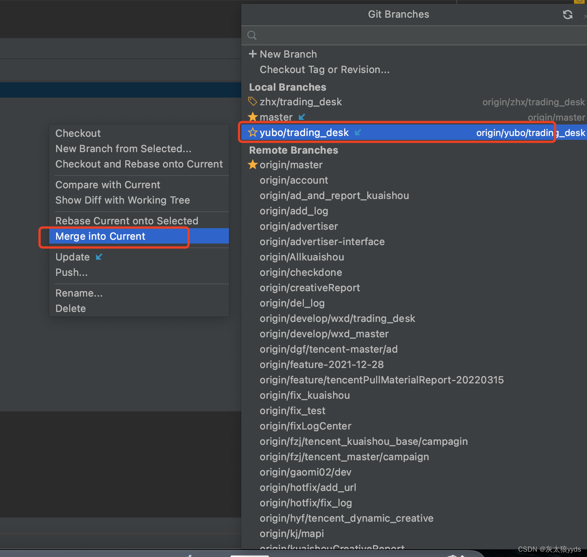The height and width of the screenshot is (557, 587).
Task: Select origin/develop/wxd/trading_desk branch
Action: (337, 318)
